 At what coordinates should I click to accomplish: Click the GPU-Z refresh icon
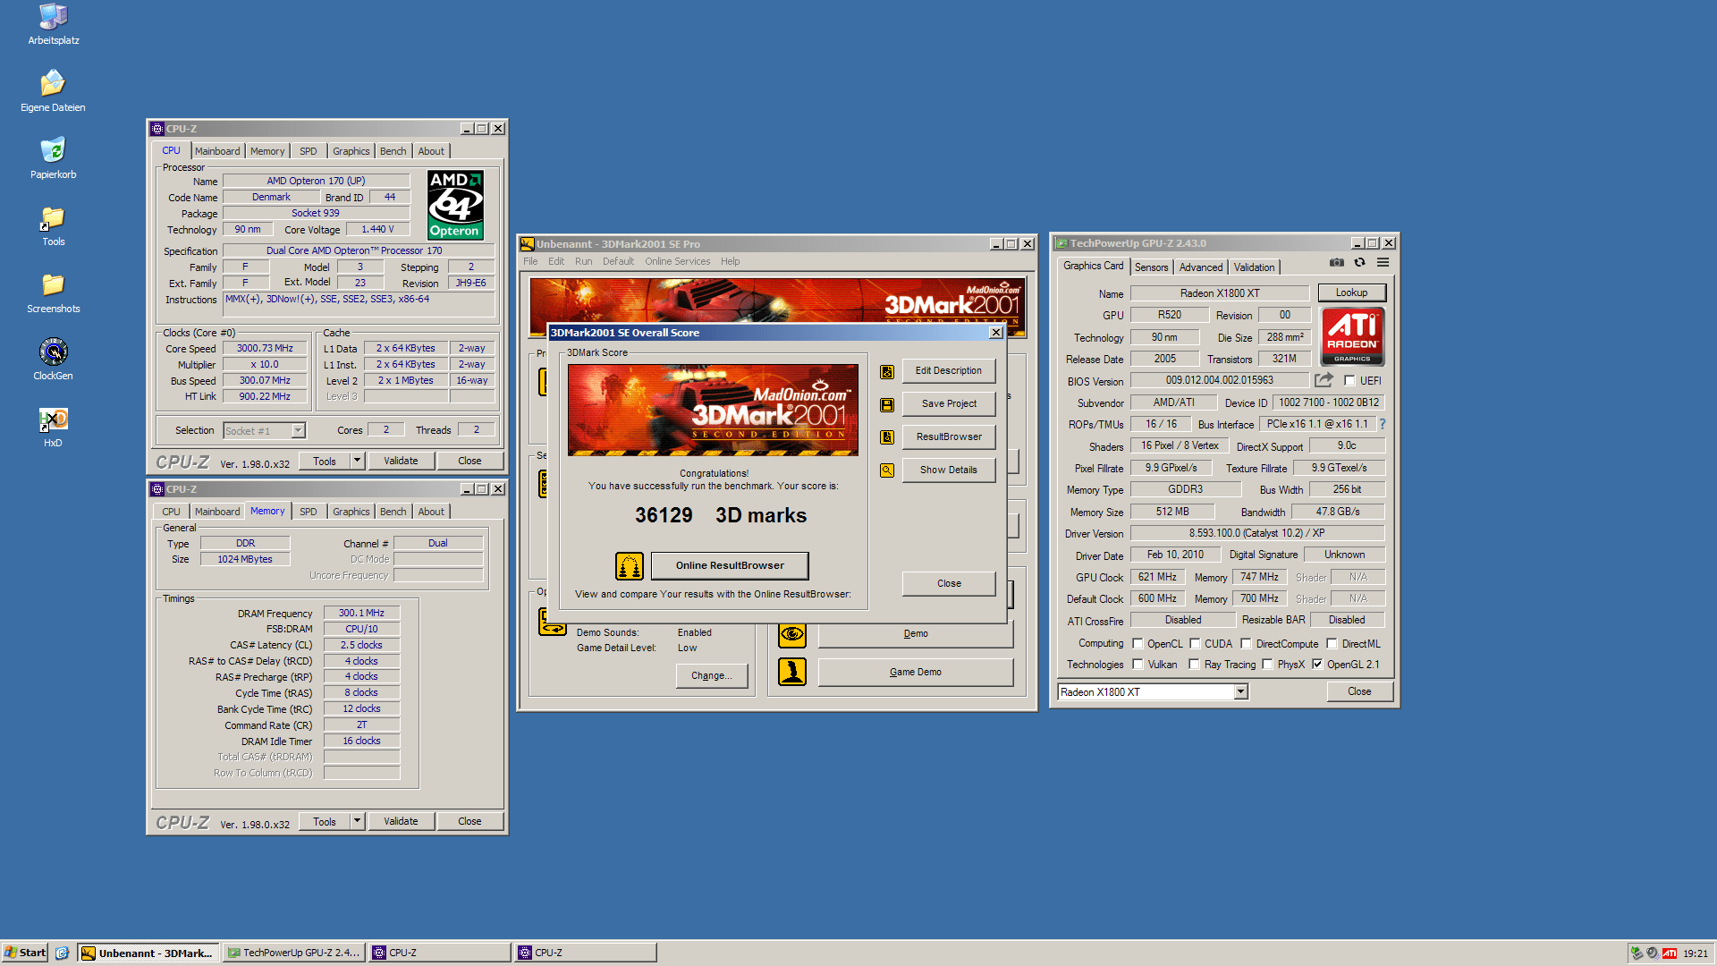[1359, 262]
